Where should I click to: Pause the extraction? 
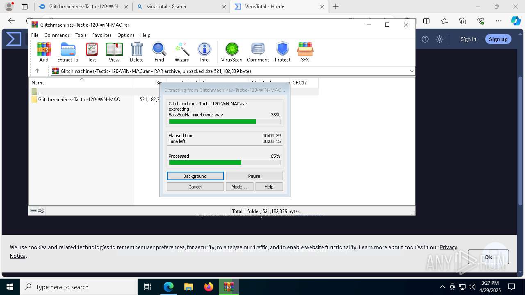click(x=254, y=176)
